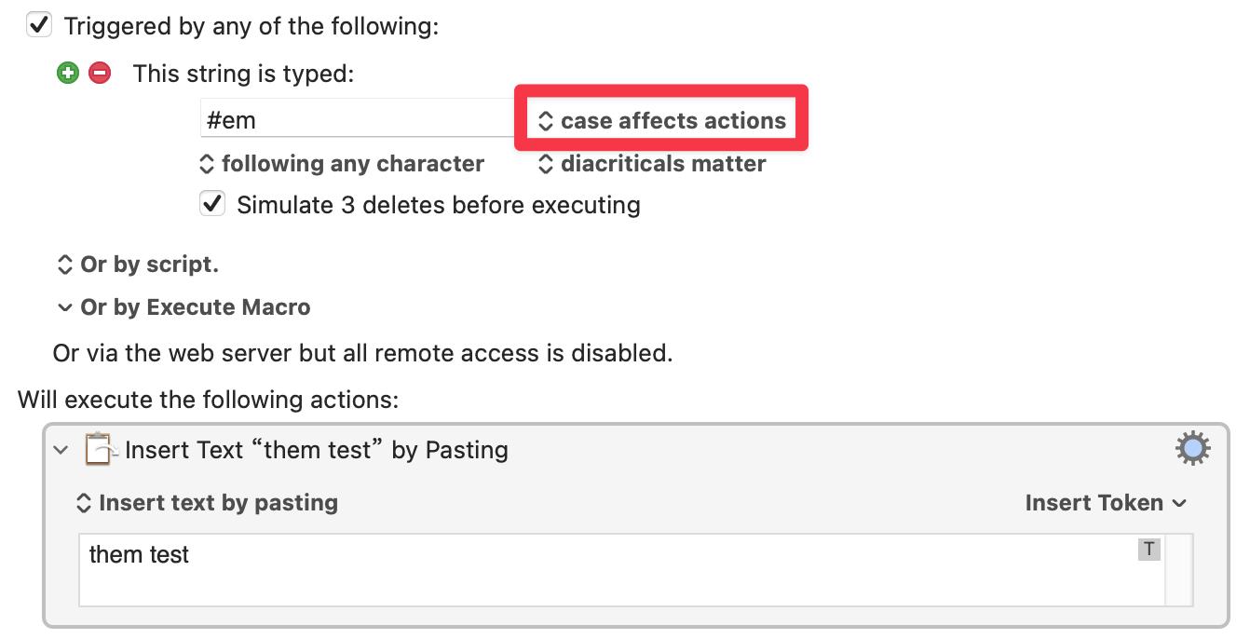
Task: Click the red remove trigger minus icon
Action: click(x=100, y=73)
